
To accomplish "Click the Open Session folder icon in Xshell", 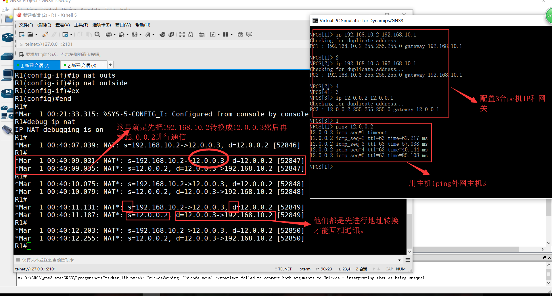I will pos(30,34).
